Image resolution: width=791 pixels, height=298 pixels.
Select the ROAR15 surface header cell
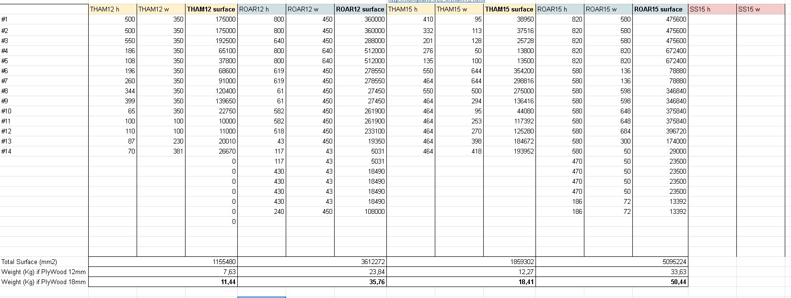(660, 9)
